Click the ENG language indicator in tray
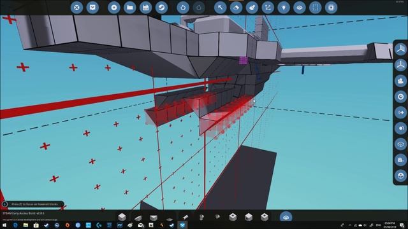Screen dimensions: 408x229 pyautogui.click(x=378, y=225)
